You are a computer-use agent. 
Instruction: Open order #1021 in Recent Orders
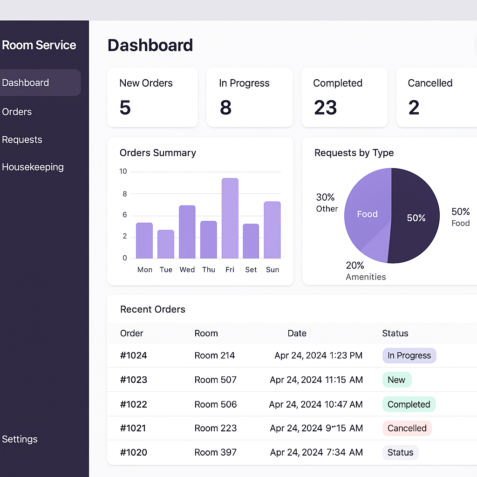coord(133,428)
